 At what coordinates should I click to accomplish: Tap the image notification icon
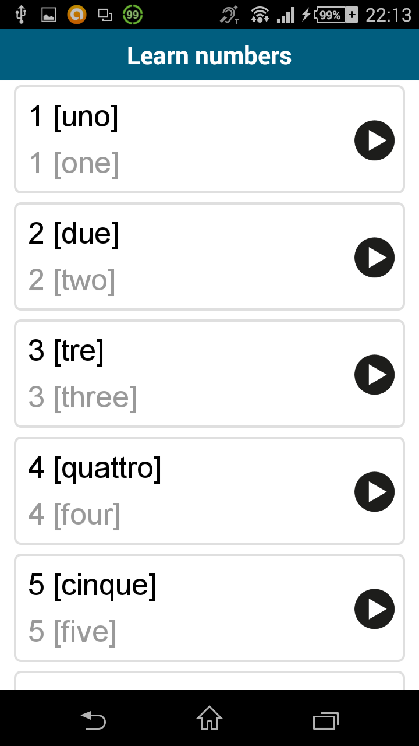click(49, 15)
